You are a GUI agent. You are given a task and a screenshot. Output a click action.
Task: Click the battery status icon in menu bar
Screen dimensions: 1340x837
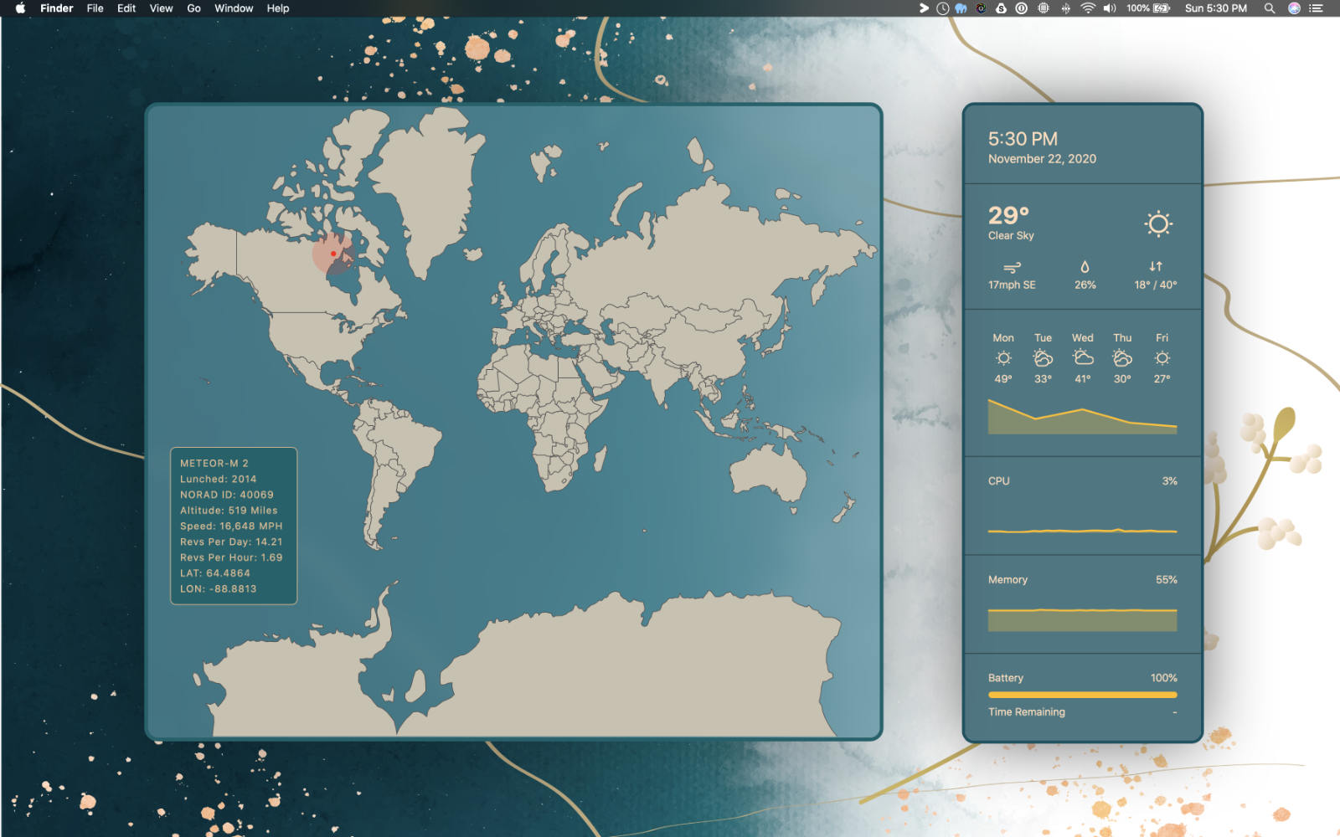coord(1148,8)
